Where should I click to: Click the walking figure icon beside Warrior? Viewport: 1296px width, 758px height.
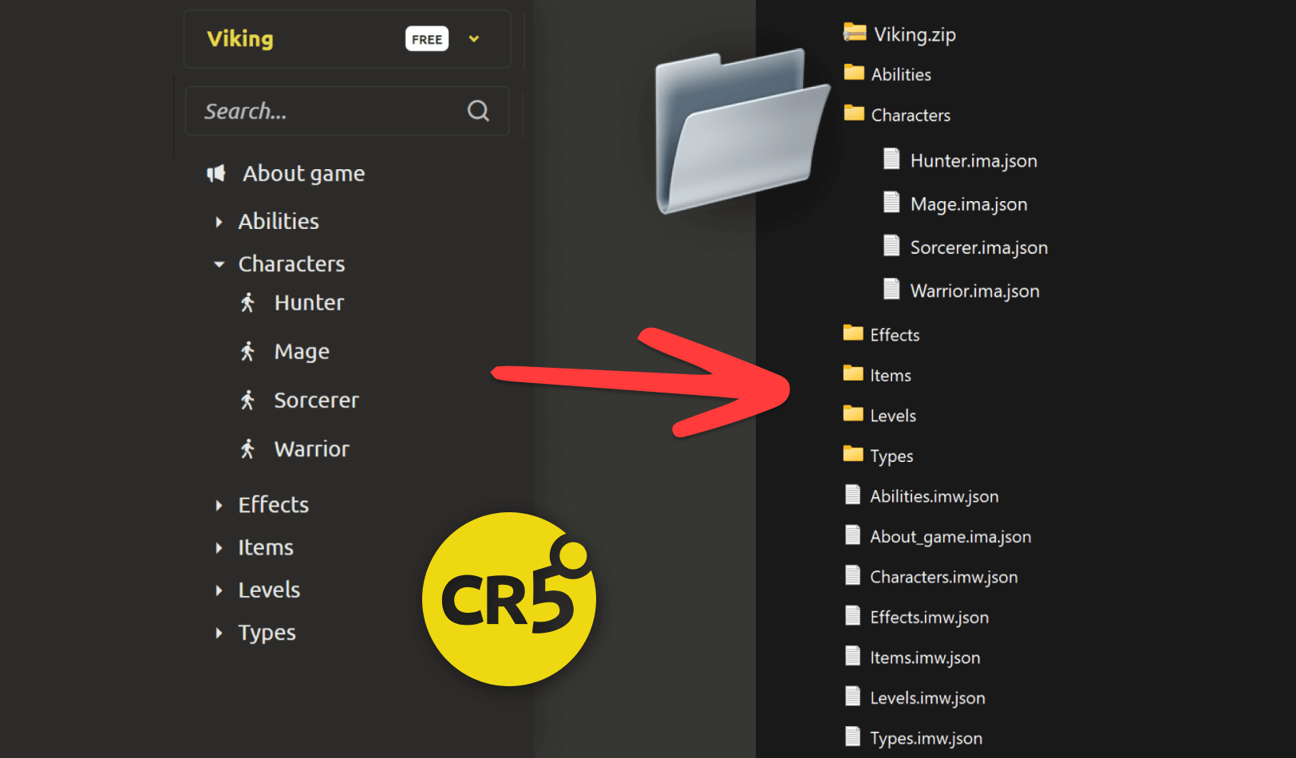(x=247, y=448)
